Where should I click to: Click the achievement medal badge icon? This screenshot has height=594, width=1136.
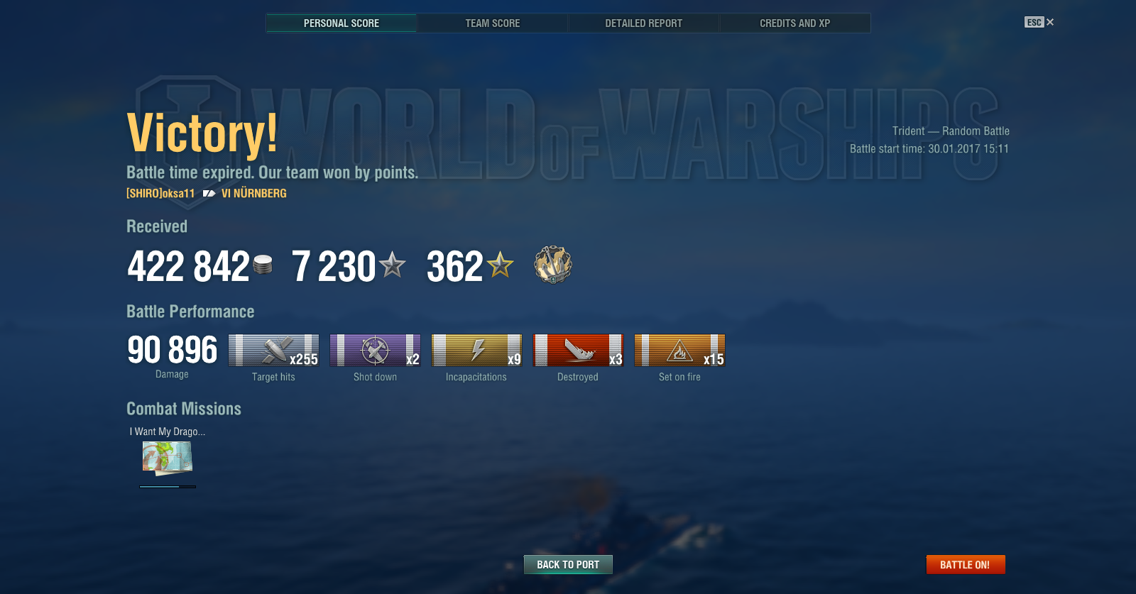point(553,265)
